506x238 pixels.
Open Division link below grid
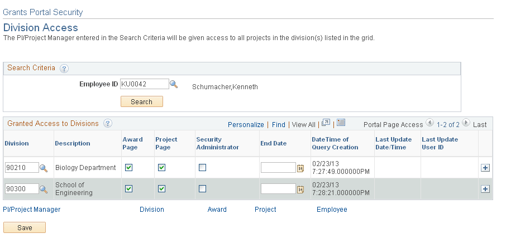click(x=152, y=210)
